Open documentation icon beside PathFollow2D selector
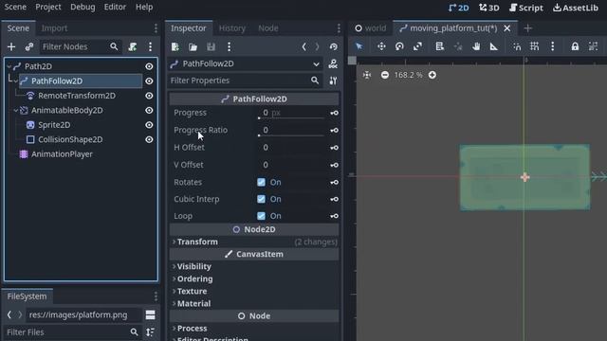The width and height of the screenshot is (607, 341). click(333, 63)
